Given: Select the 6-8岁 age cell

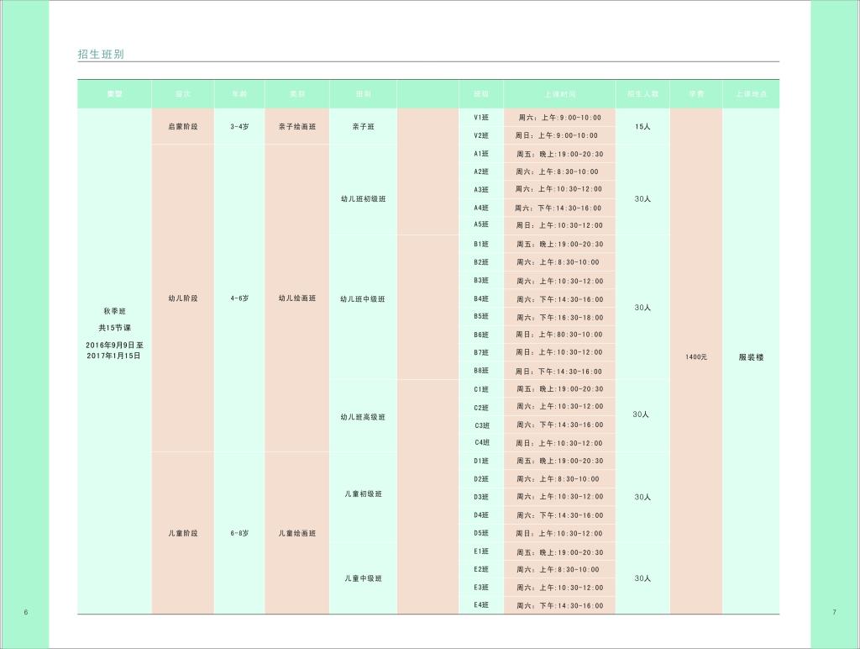Looking at the screenshot, I should click(x=239, y=533).
